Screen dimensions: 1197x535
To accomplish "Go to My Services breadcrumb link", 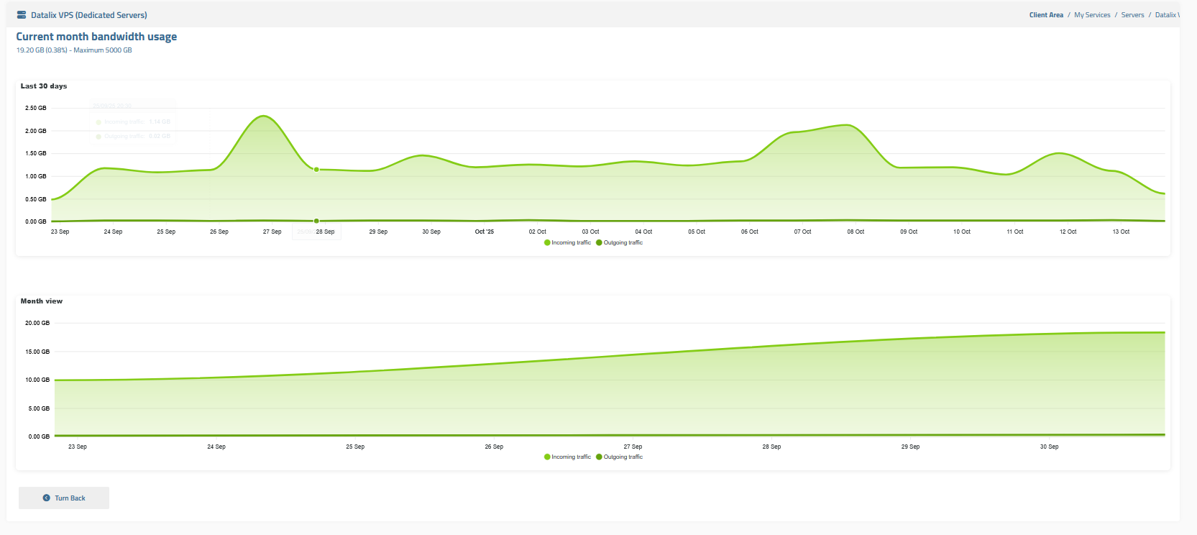I will (x=1092, y=15).
